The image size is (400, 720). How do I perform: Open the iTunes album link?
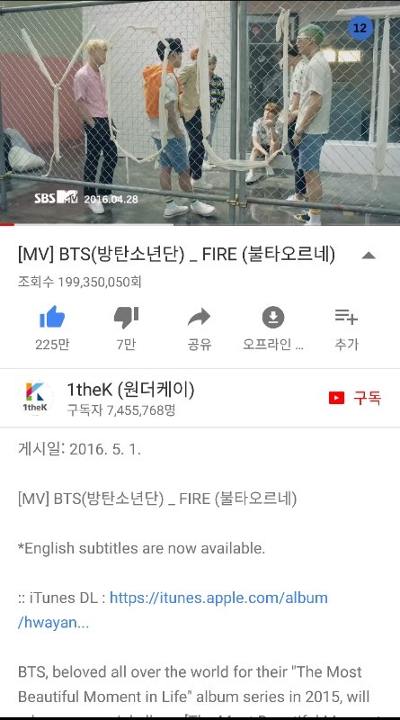(173, 610)
